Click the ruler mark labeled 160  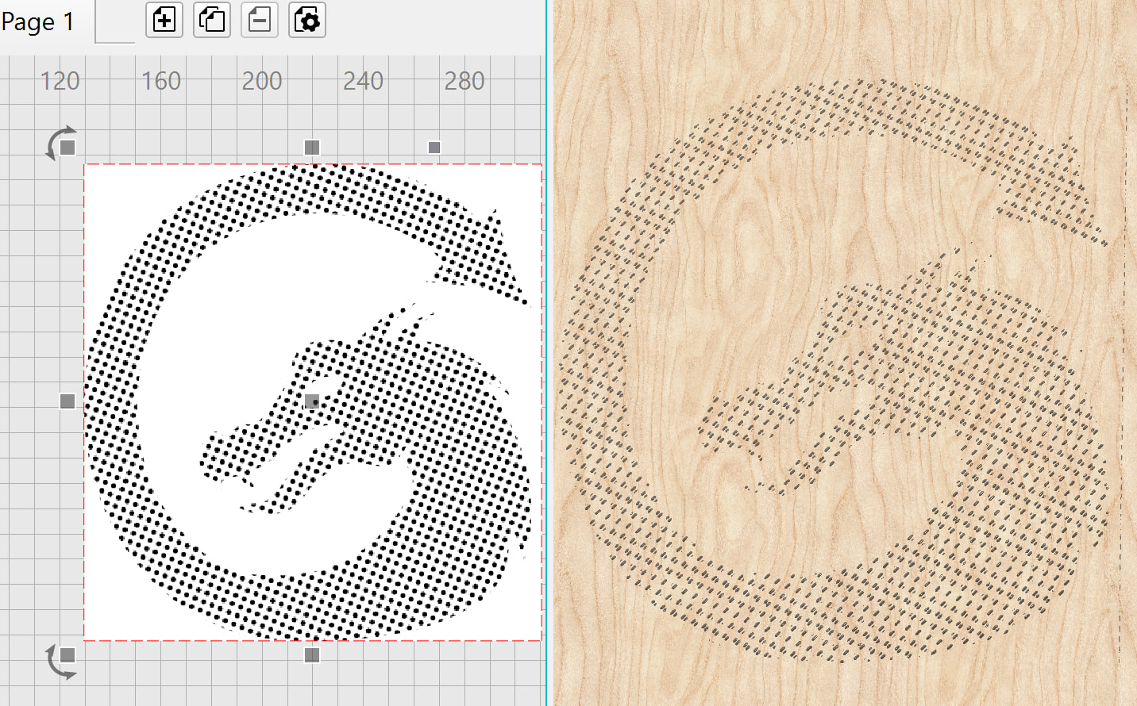point(161,81)
